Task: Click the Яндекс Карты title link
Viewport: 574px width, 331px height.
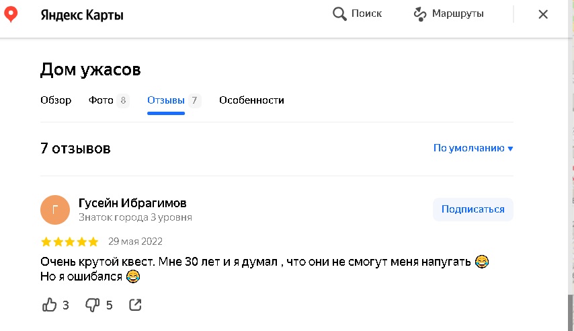Action: click(82, 15)
